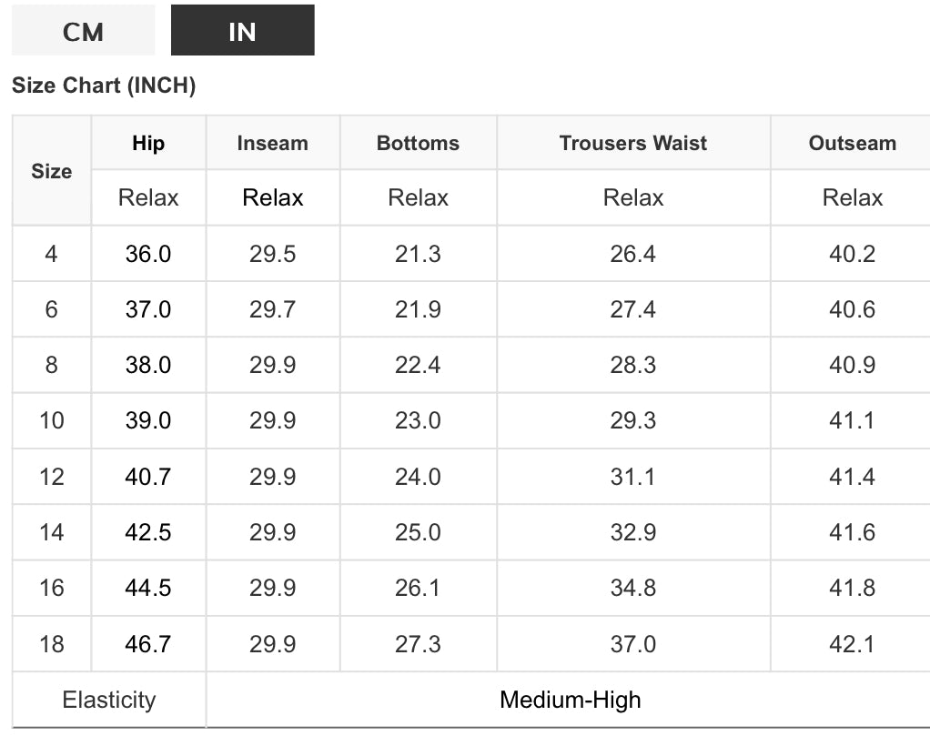Select the IN unit tab
This screenshot has width=930, height=746.
242,32
